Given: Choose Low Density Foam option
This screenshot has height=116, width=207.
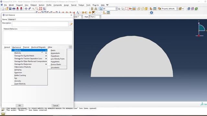Looking at the screenshot, I should pyautogui.click(x=57, y=59).
